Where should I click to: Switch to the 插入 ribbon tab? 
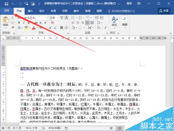pyautogui.click(x=30, y=11)
